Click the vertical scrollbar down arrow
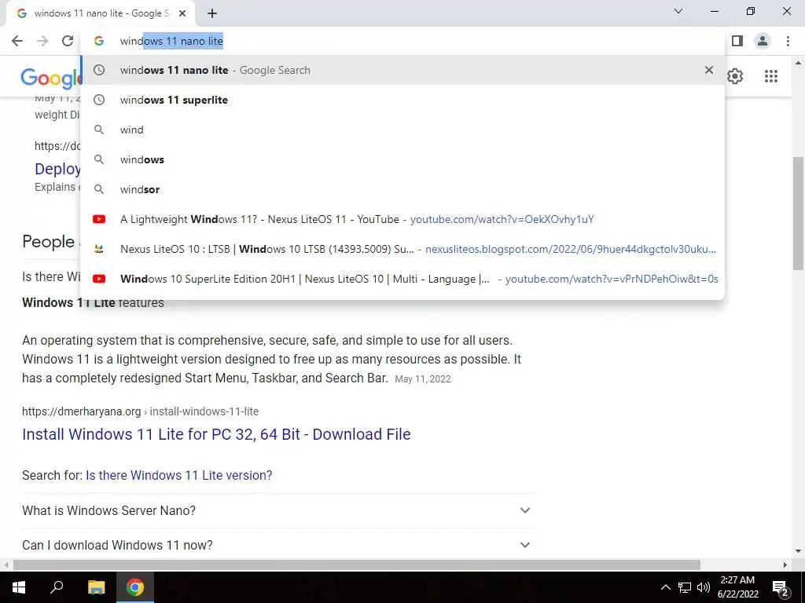The height and width of the screenshot is (603, 805). [798, 552]
